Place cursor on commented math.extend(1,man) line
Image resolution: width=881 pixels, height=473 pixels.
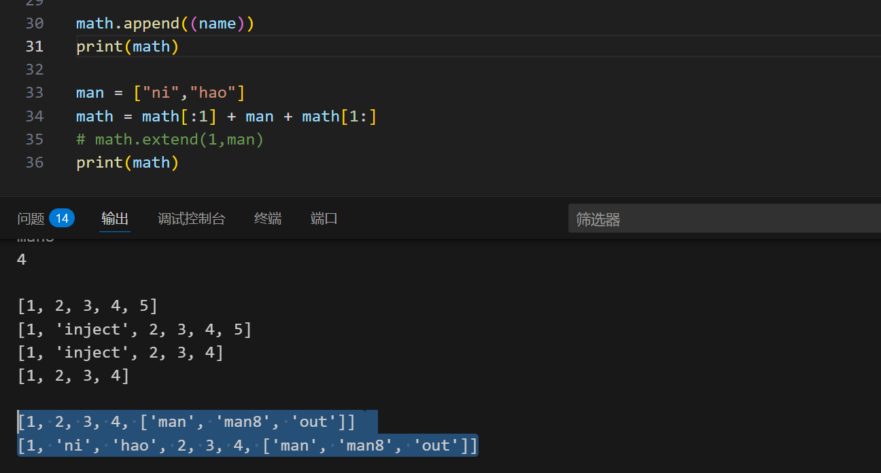tap(170, 139)
